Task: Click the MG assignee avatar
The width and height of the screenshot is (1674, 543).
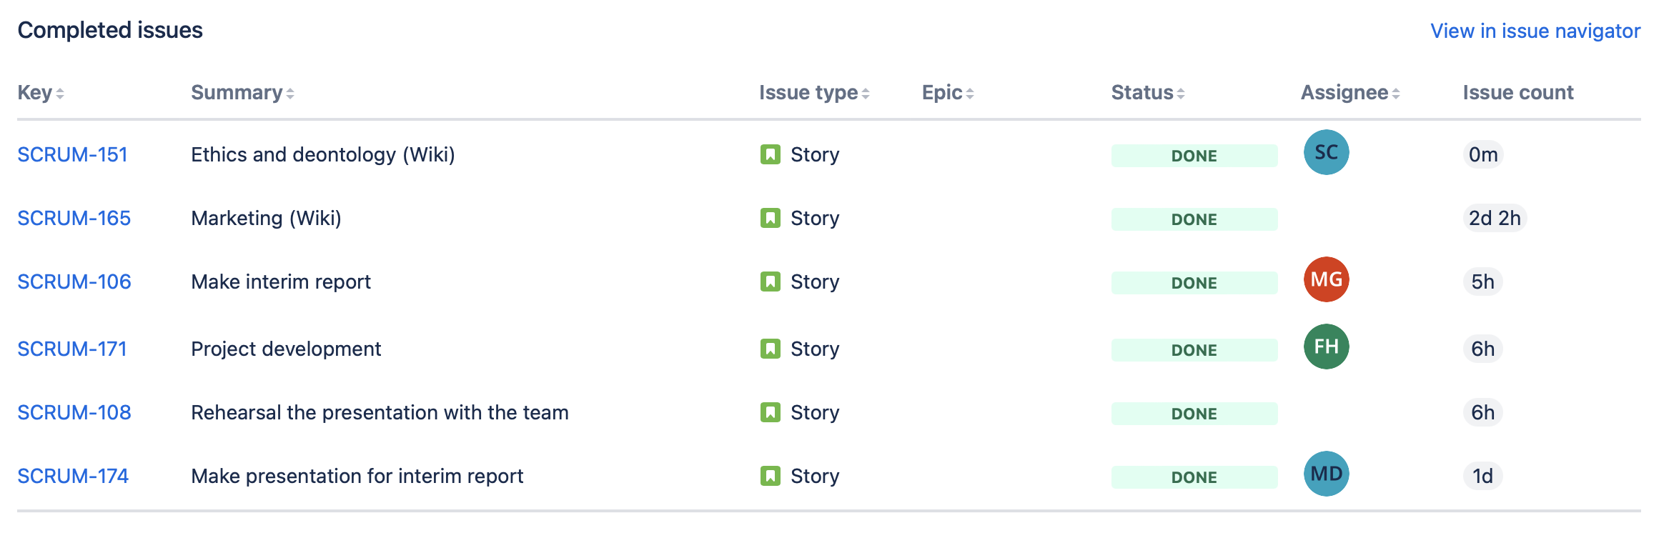Action: [x=1326, y=279]
